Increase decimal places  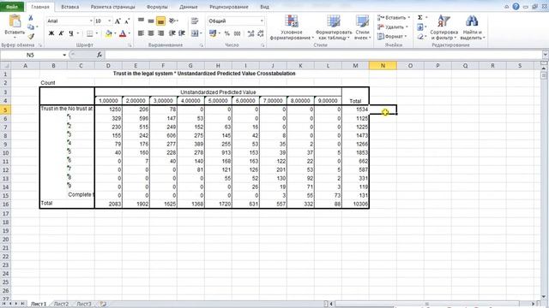pos(250,33)
